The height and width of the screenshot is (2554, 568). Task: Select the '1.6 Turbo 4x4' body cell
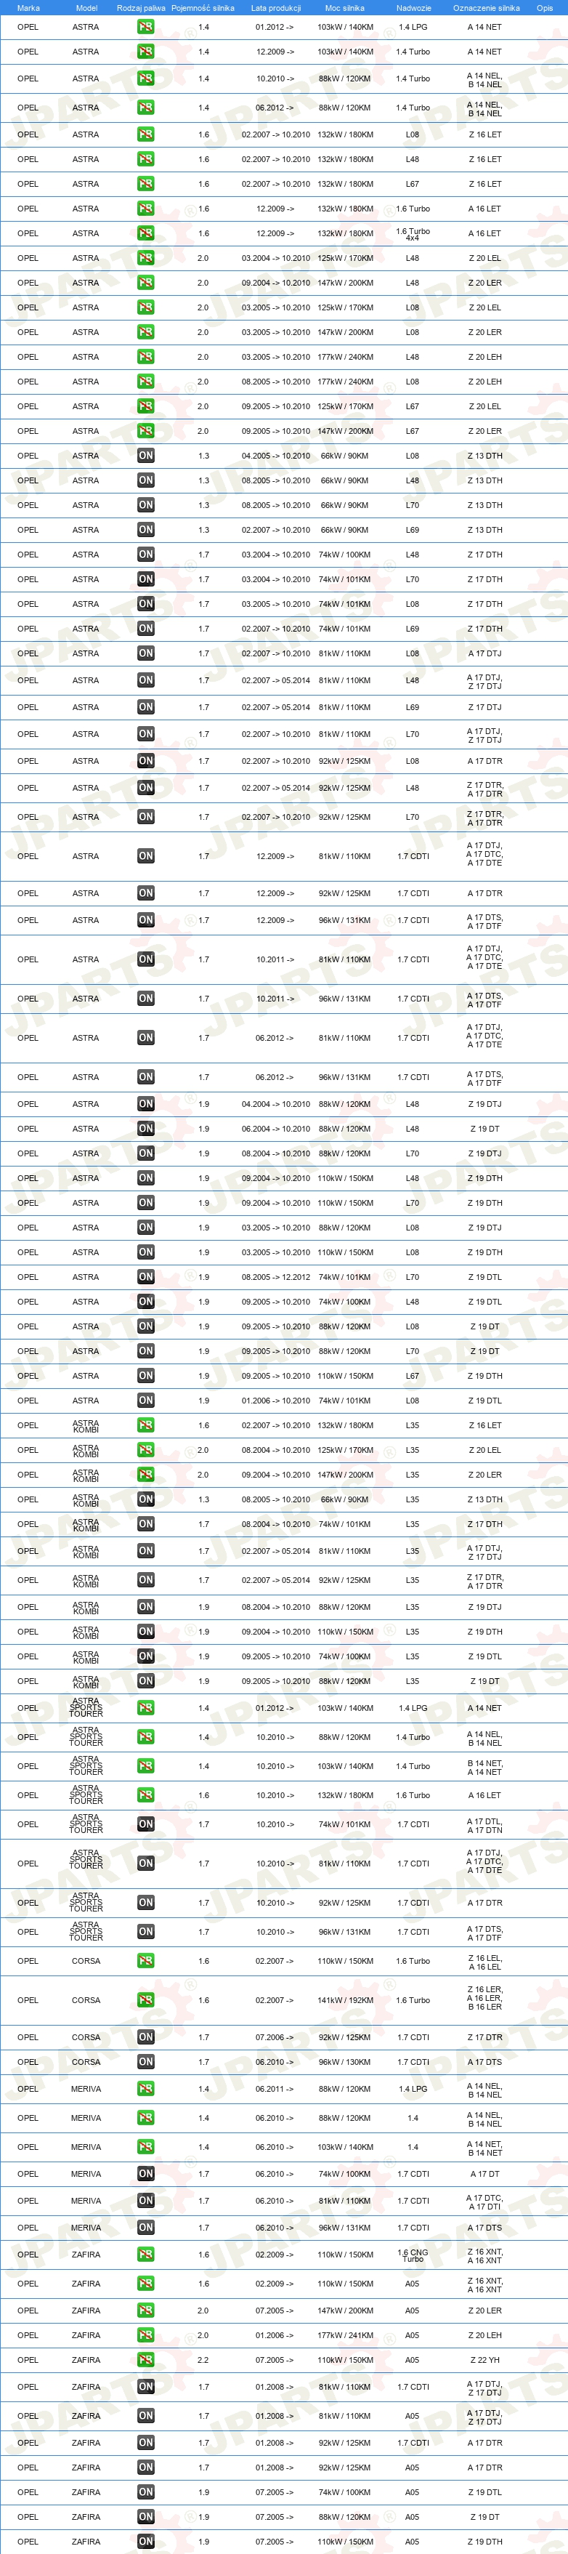click(x=413, y=234)
